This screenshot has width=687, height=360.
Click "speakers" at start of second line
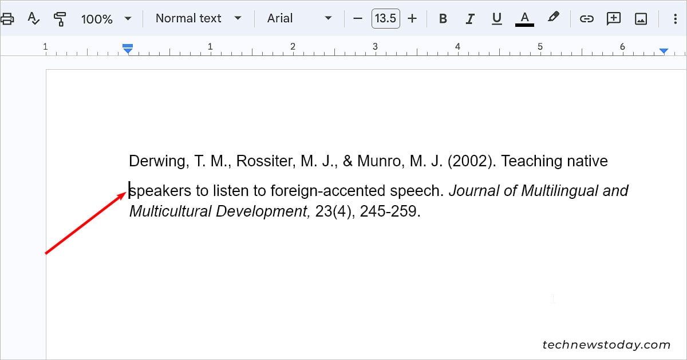(160, 190)
